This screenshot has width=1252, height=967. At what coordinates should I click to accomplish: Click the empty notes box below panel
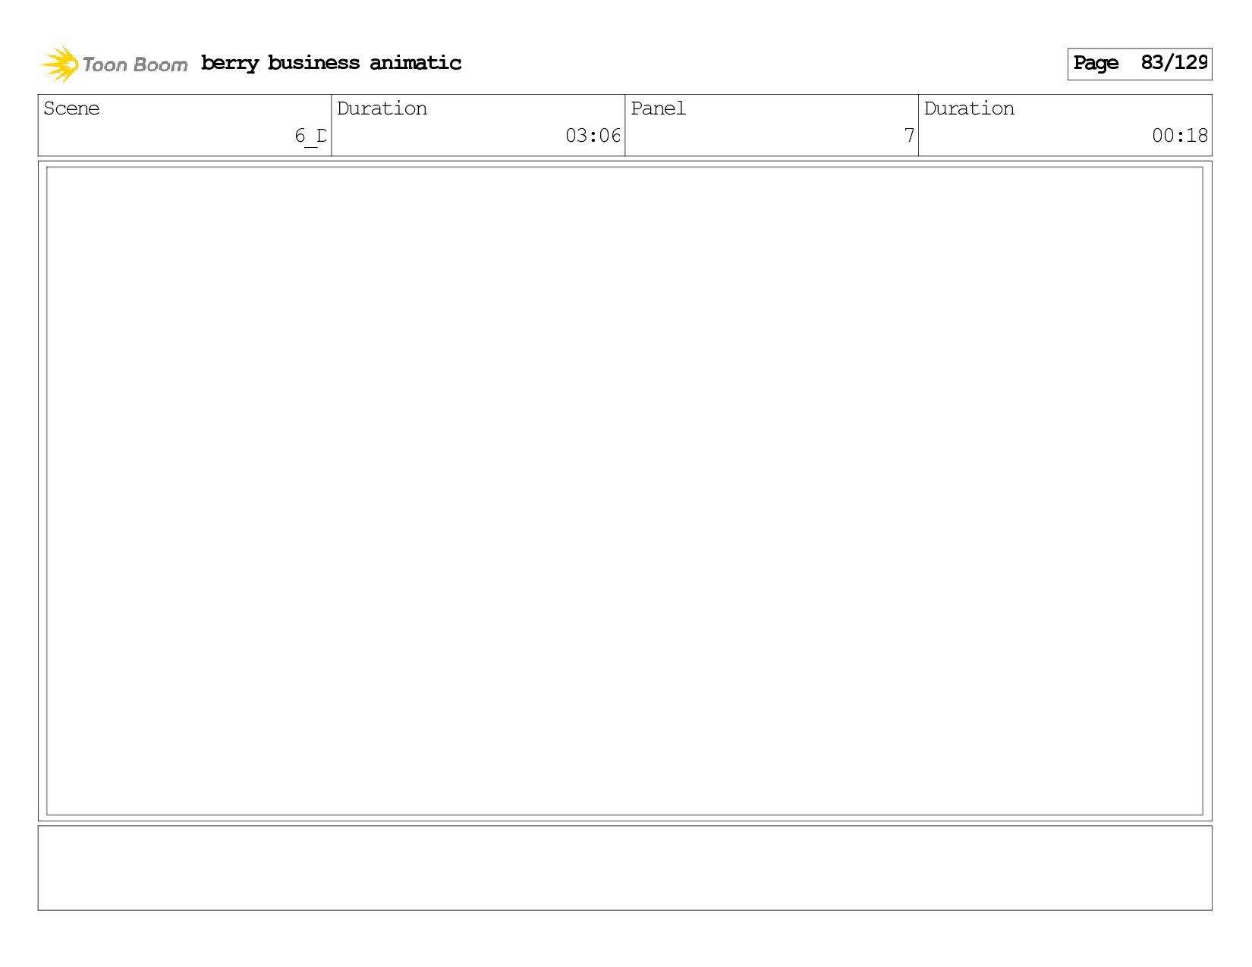[624, 868]
